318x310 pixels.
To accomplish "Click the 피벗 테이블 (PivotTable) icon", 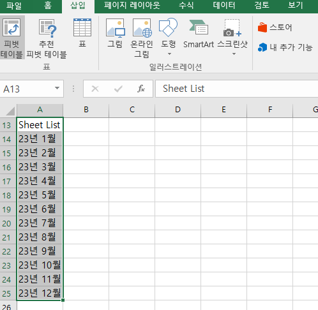I will point(11,28).
